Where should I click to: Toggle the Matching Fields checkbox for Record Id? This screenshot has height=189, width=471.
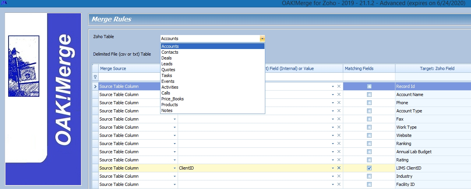(369, 86)
